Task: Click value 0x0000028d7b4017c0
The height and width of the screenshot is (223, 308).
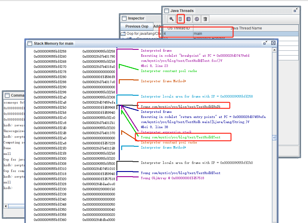Action: [99, 82]
